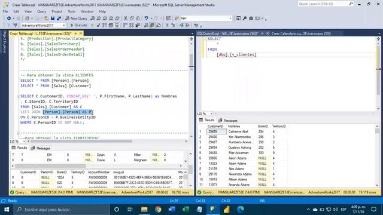Uncomment selected lines icon

173,25
